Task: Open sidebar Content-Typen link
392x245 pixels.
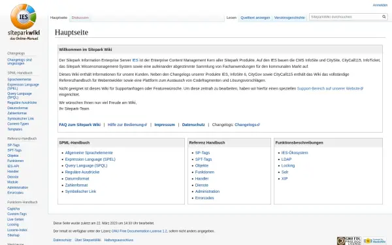Action: (x=18, y=123)
